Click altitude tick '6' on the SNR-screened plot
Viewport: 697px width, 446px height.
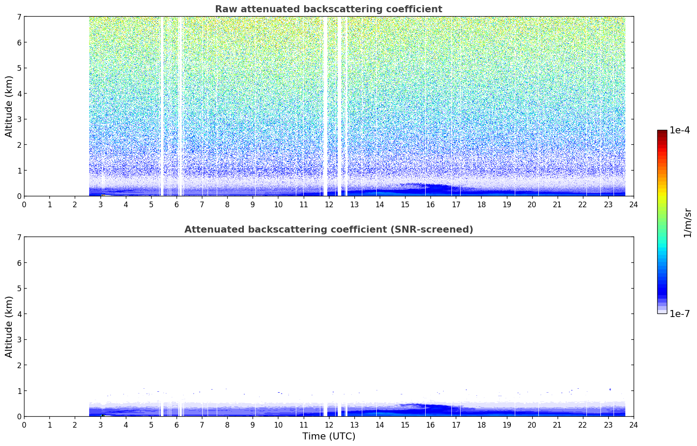coord(19,263)
